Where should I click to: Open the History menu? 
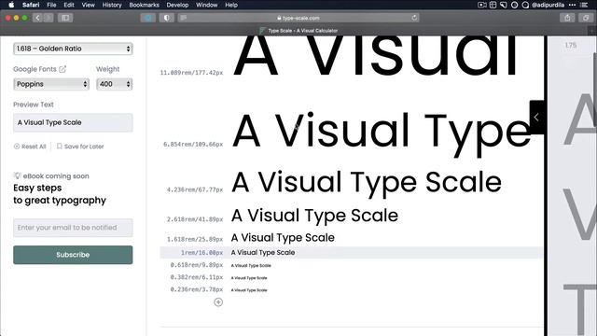pos(112,5)
